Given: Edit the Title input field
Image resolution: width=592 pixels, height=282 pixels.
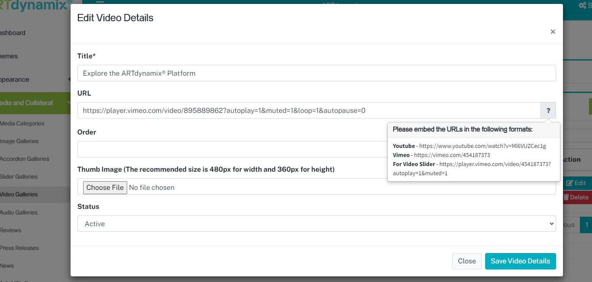Looking at the screenshot, I should pos(316,73).
